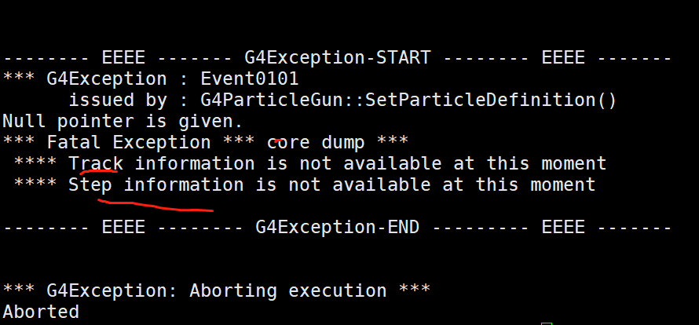This screenshot has width=699, height=325.
Task: Click 'information' in the Track line
Action: pos(194,163)
